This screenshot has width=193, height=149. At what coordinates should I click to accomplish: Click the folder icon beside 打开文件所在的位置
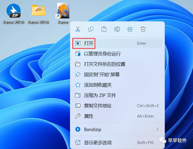pos(78,64)
